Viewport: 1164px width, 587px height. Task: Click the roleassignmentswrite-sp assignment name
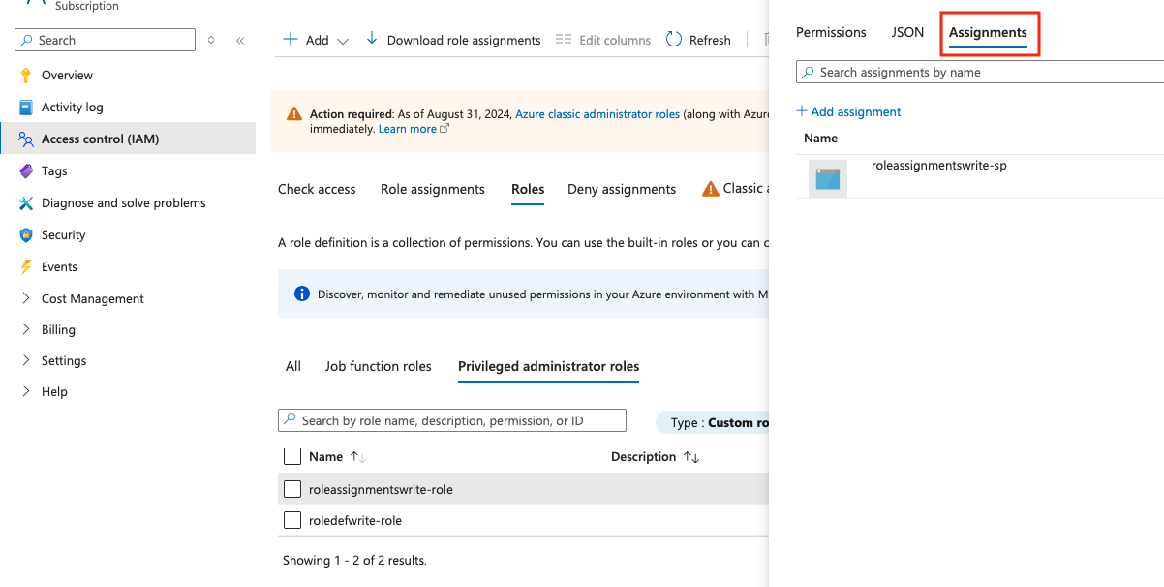tap(939, 166)
